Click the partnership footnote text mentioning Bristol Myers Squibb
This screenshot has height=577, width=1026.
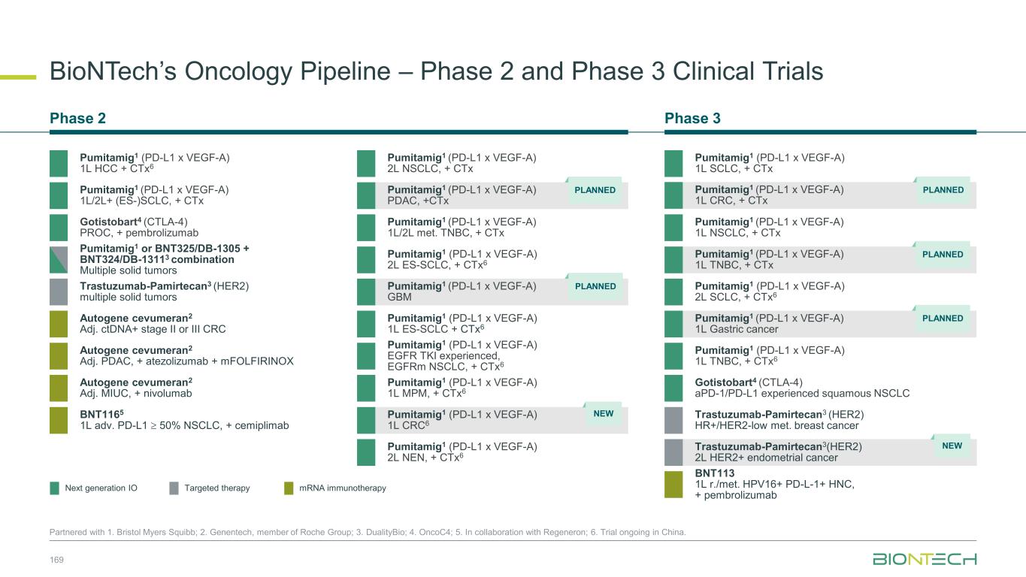[x=368, y=533]
